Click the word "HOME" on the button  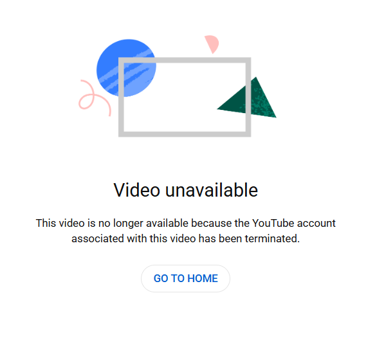[203, 278]
